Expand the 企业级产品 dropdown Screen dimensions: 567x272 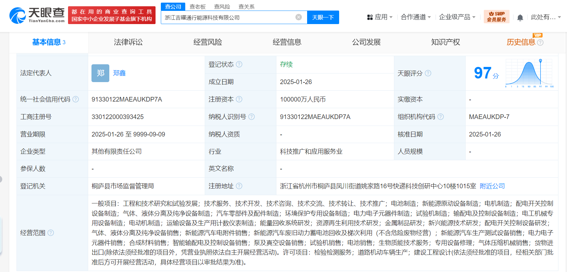[457, 17]
